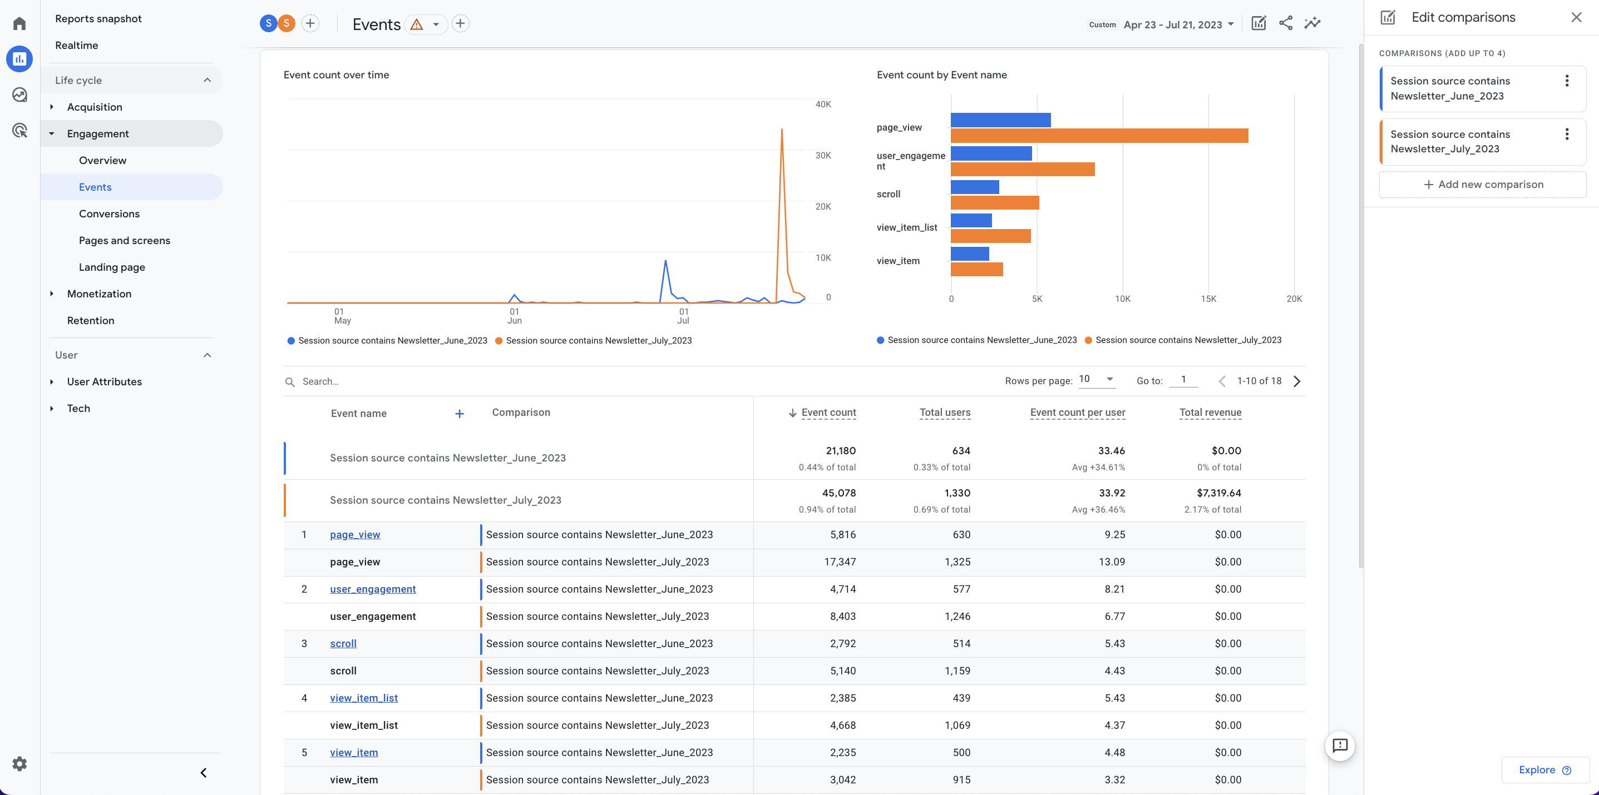This screenshot has width=1599, height=795.
Task: Sort table by Event count column
Action: pyautogui.click(x=828, y=413)
